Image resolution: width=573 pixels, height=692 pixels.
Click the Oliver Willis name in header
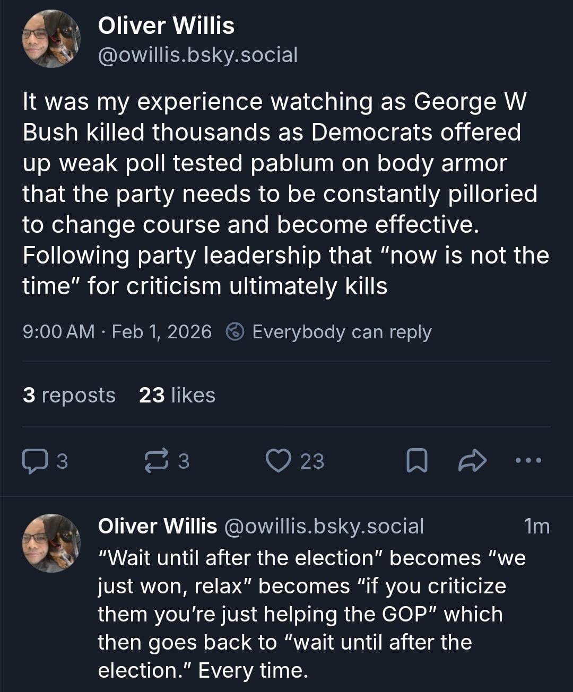166,25
